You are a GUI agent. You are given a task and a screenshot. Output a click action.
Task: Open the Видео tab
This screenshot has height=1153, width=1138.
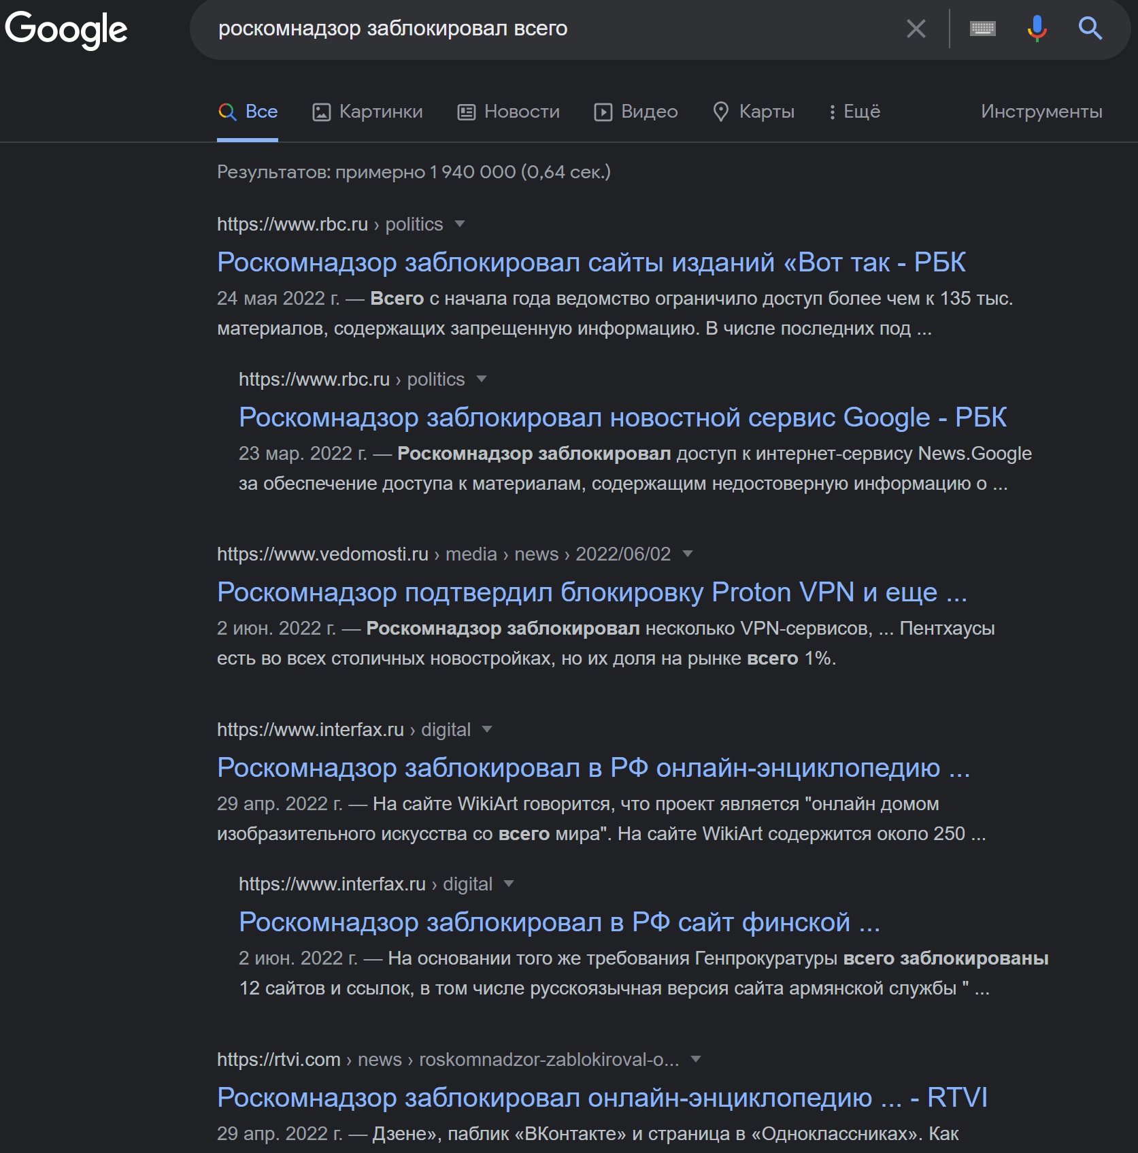coord(635,112)
